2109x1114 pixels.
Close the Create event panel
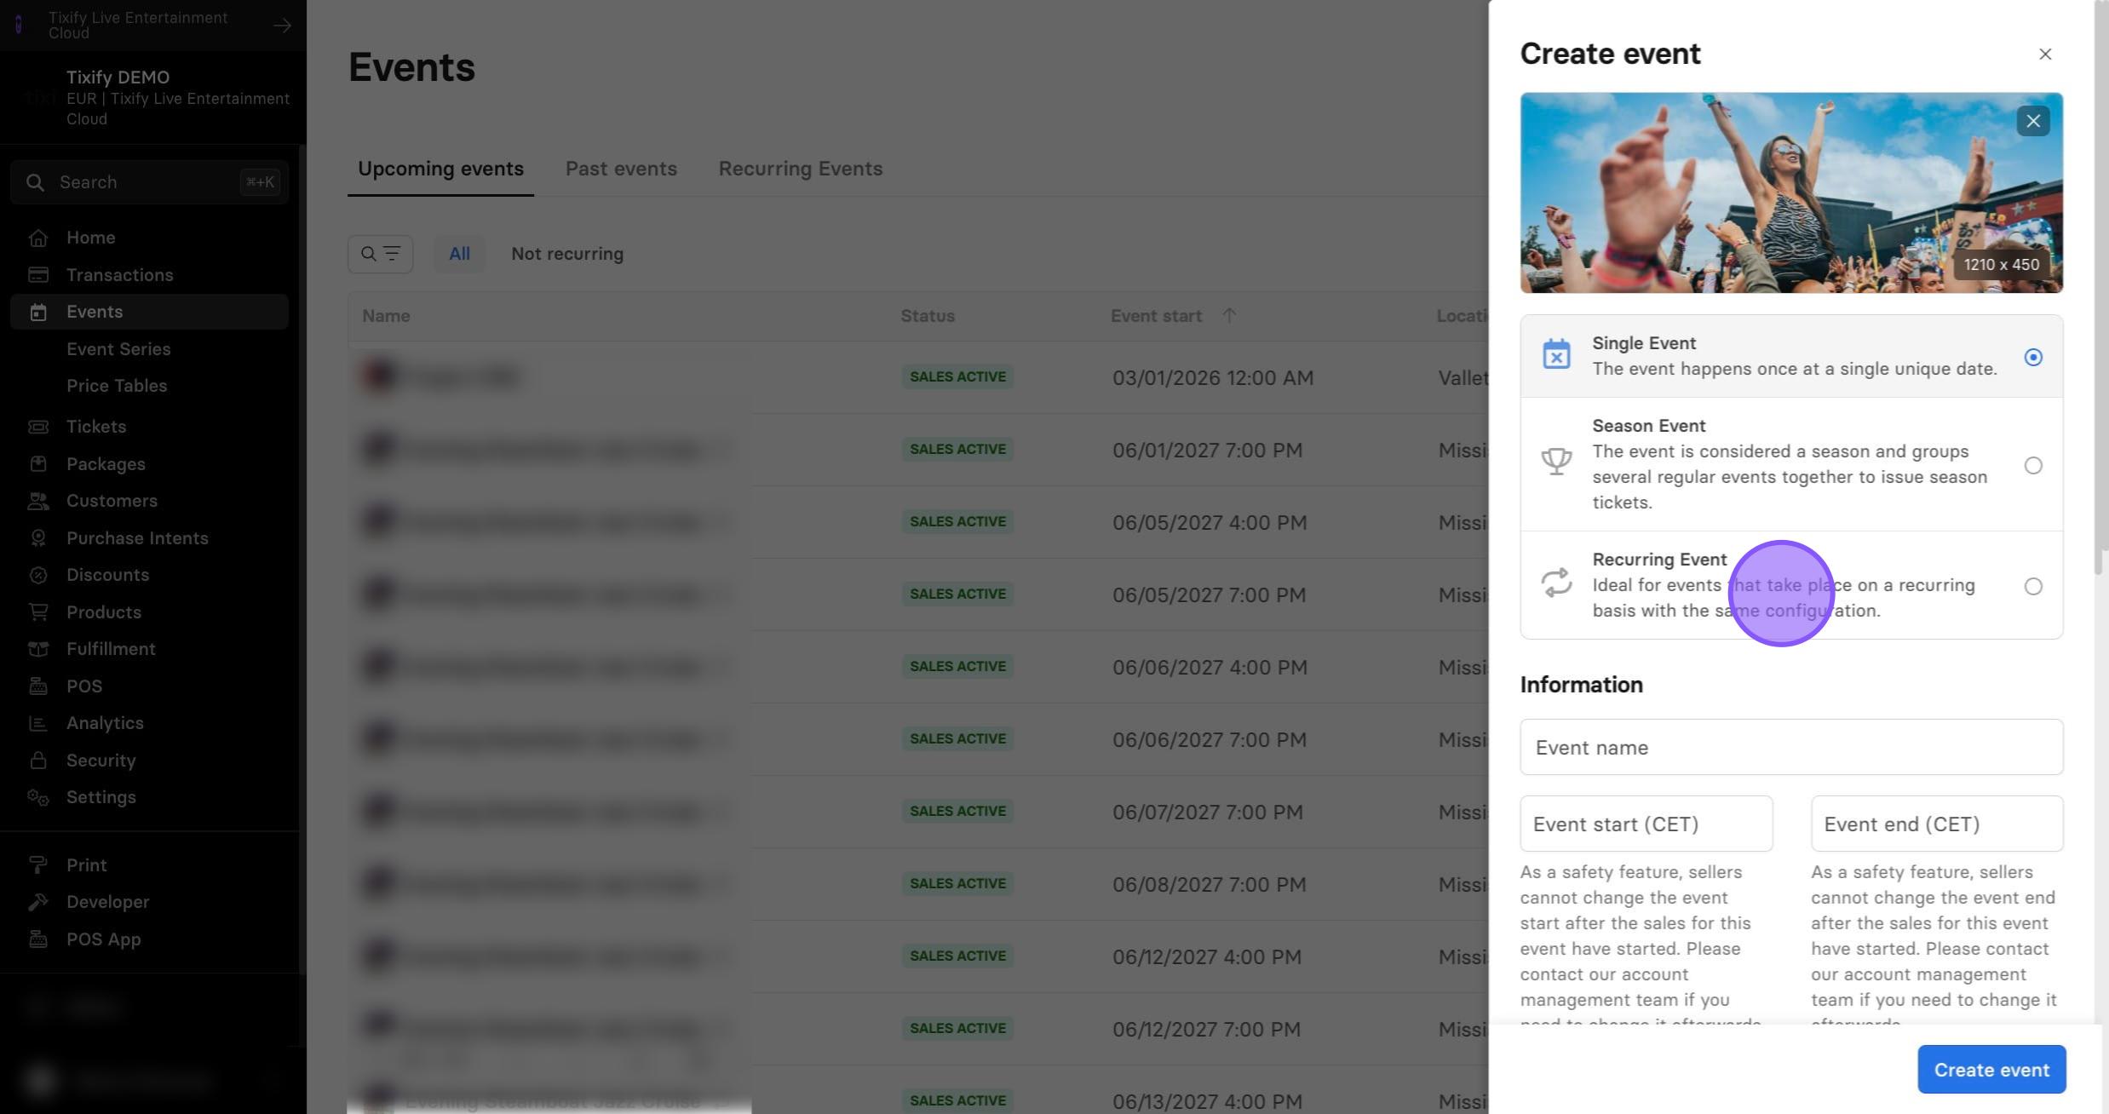[x=2045, y=54]
